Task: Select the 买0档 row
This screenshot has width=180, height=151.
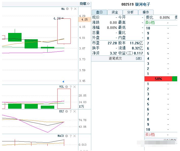Action: [x=161, y=135]
